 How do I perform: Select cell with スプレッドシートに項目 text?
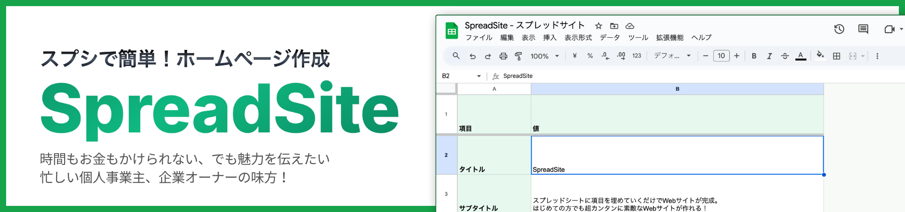tap(677, 194)
